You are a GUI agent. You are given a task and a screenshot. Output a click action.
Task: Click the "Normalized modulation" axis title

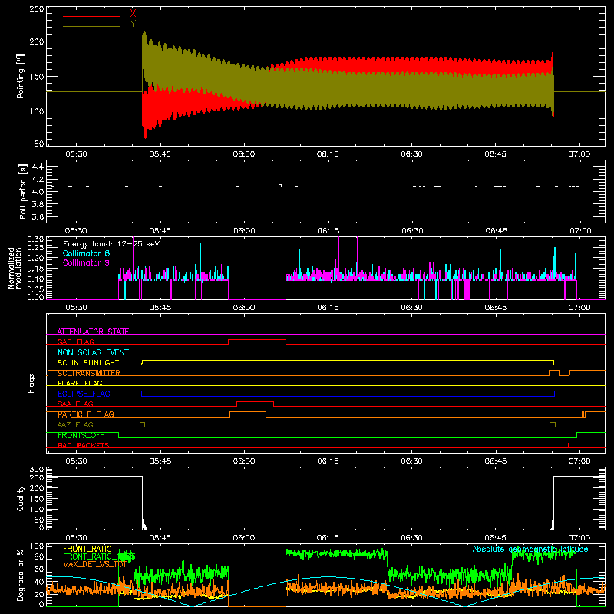(15, 268)
